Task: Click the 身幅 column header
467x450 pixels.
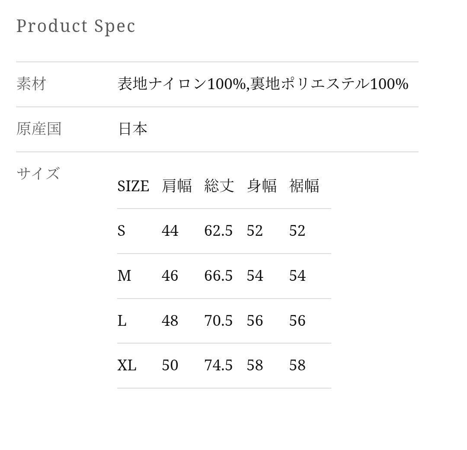Action: [262, 186]
